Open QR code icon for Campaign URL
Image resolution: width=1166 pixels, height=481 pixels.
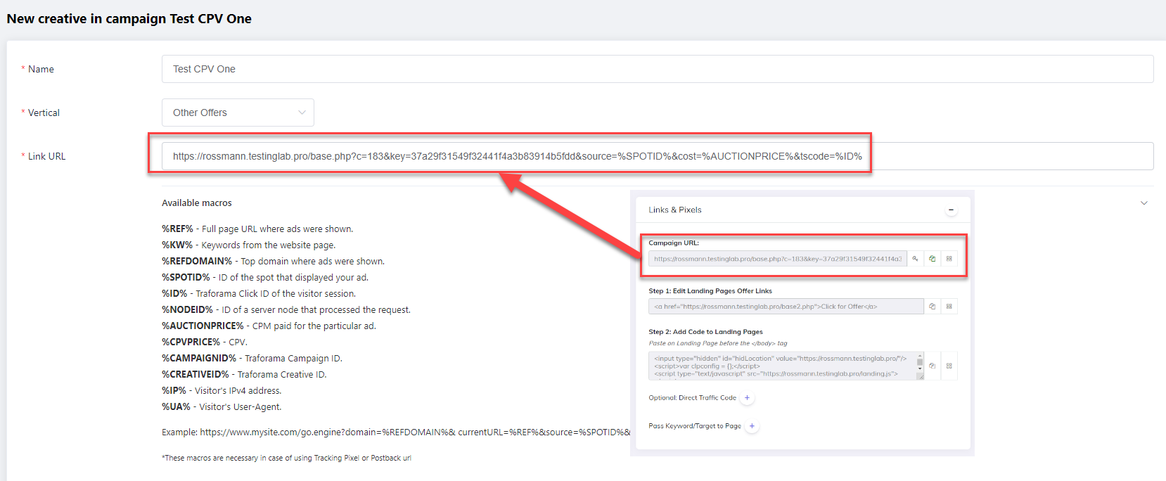click(x=949, y=259)
